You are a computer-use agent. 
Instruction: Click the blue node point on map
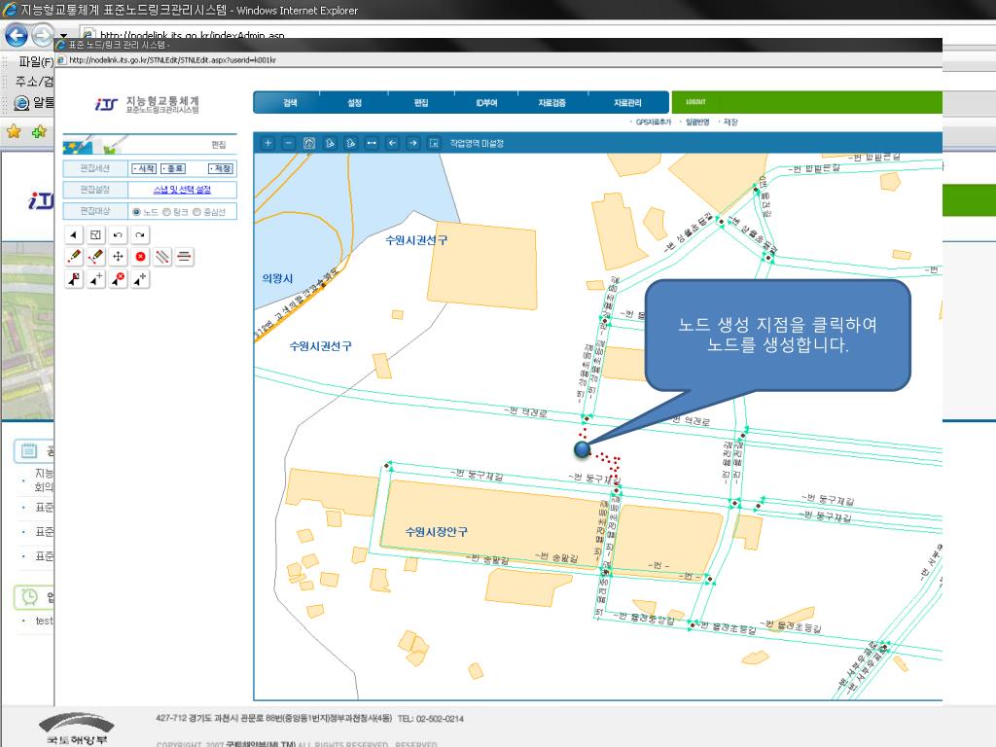pyautogui.click(x=582, y=449)
